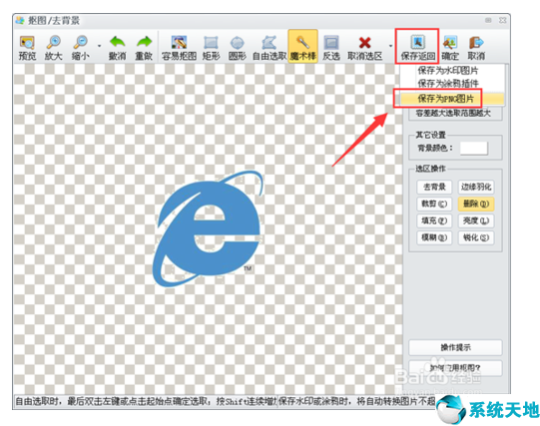Expand the dropdown arrow after 取消选区
The image size is (540, 426).
pyautogui.click(x=390, y=46)
